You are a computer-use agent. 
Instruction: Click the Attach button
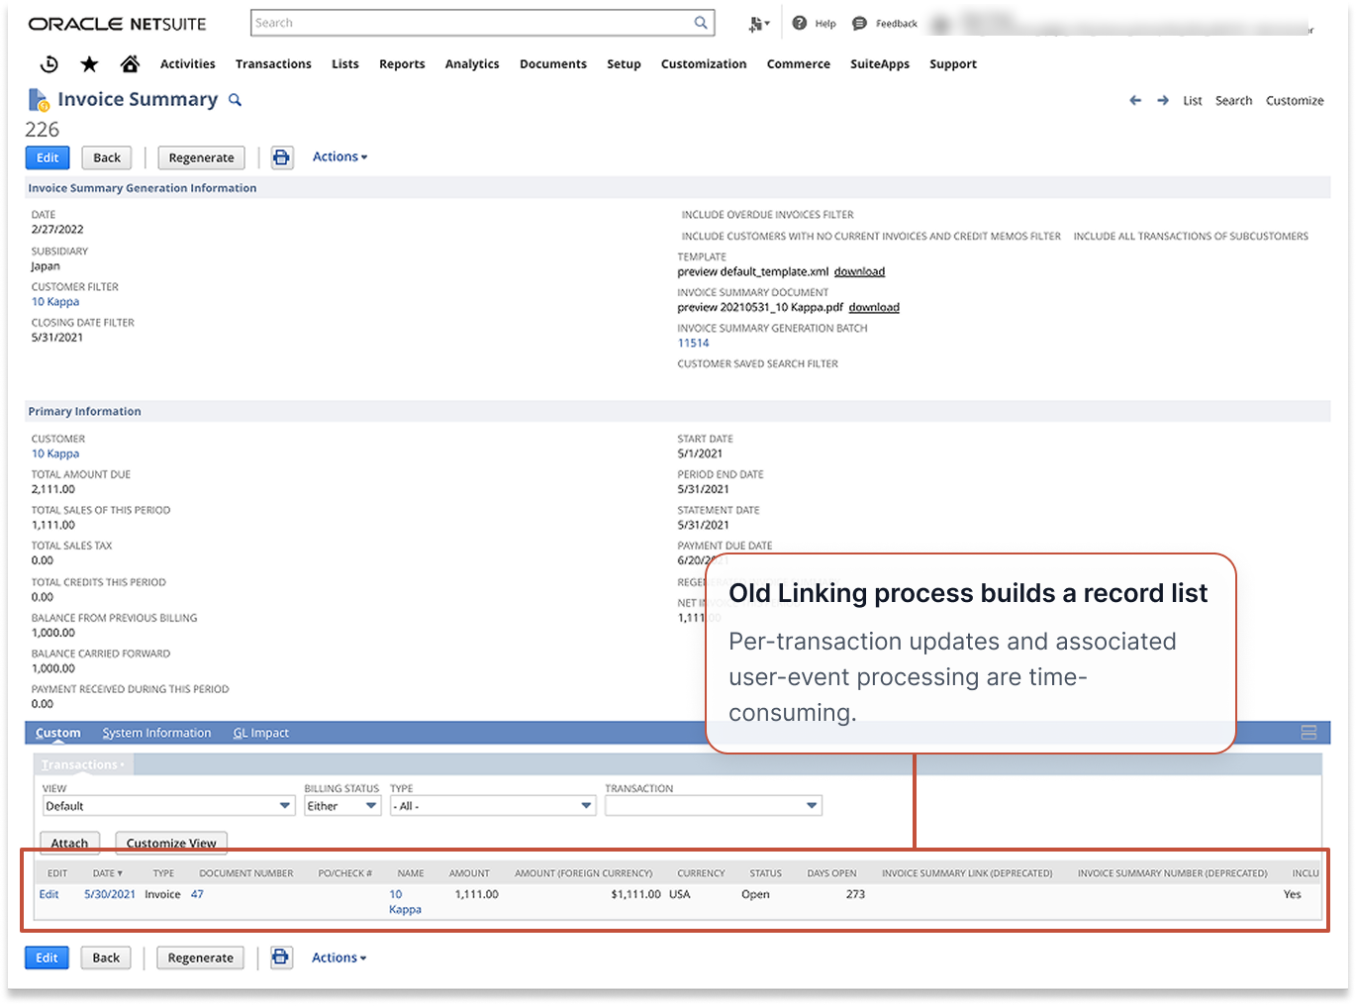click(69, 843)
